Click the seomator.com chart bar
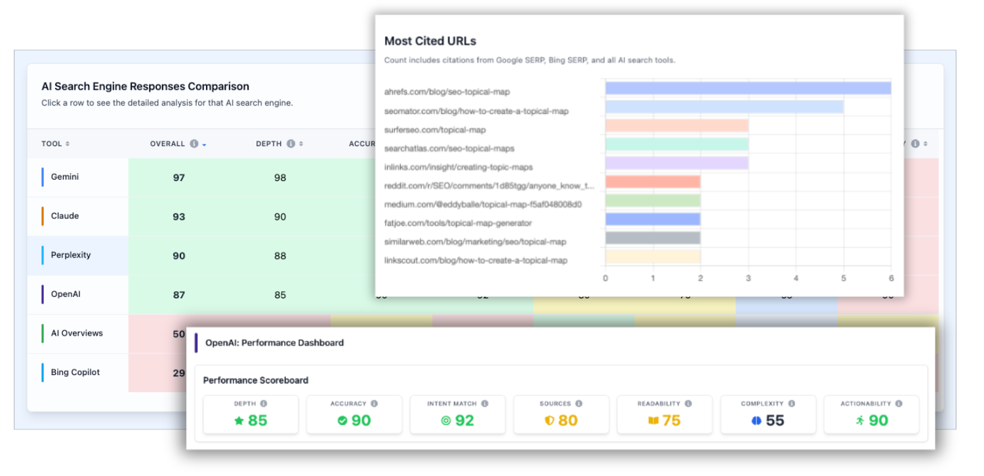984x476 pixels. point(724,107)
